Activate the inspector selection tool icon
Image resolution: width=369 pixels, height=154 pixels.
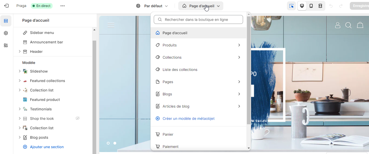[291, 6]
